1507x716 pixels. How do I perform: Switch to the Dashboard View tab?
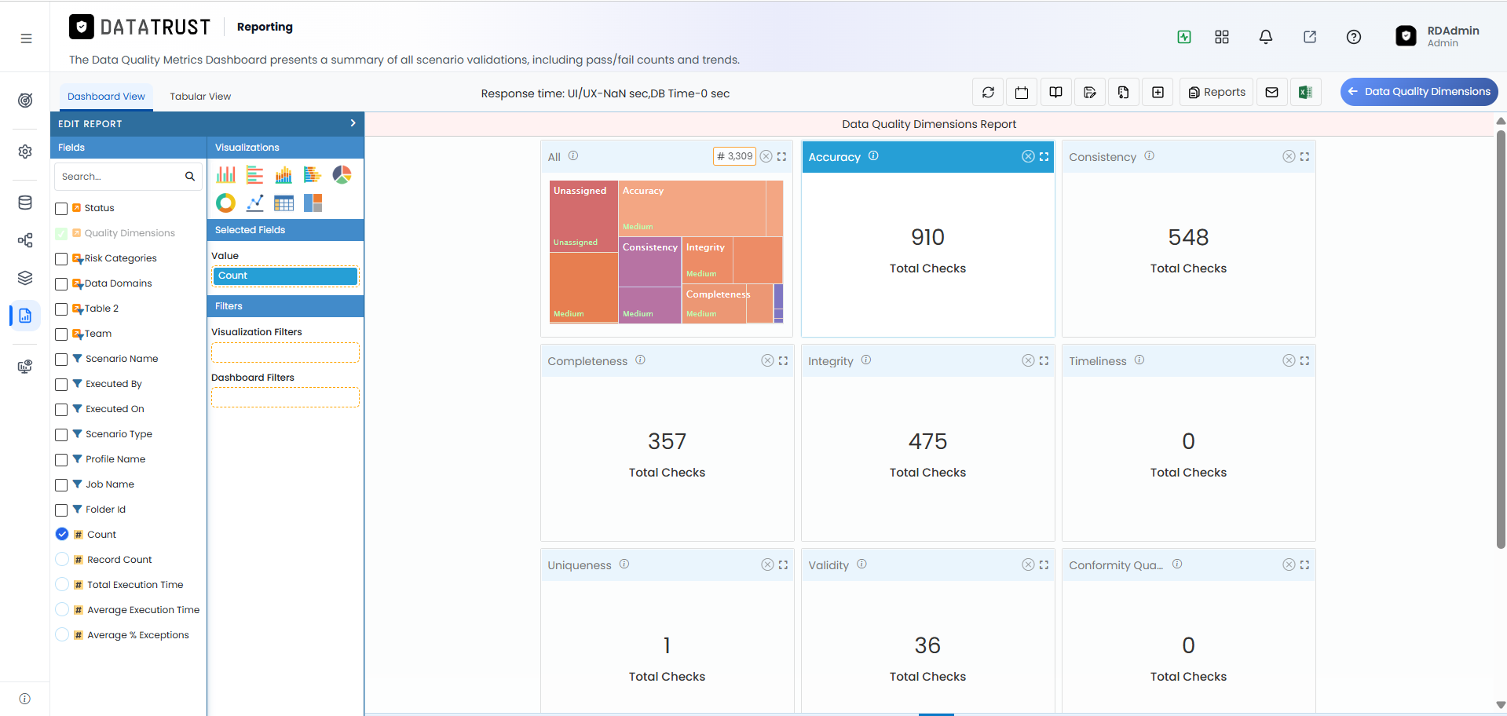[x=106, y=97]
